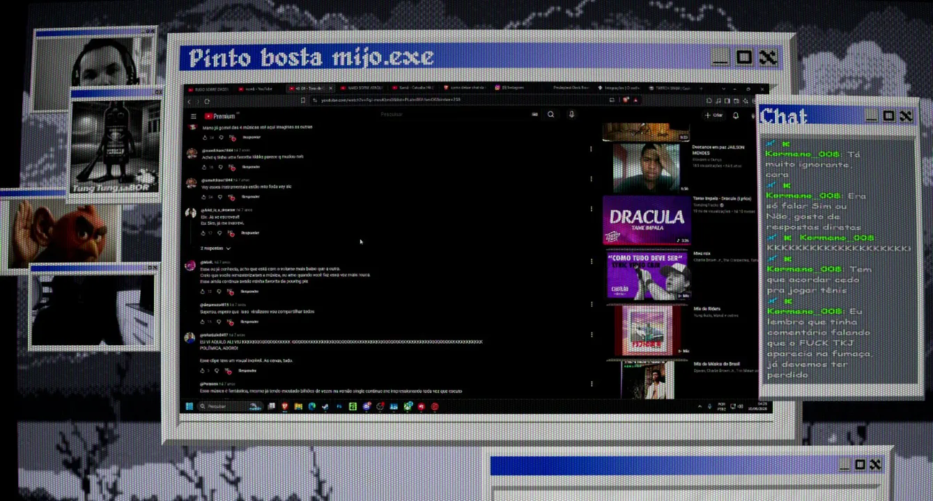Switch to the Integrações browser tab
Viewport: 933px width, 501px height.
click(x=617, y=88)
